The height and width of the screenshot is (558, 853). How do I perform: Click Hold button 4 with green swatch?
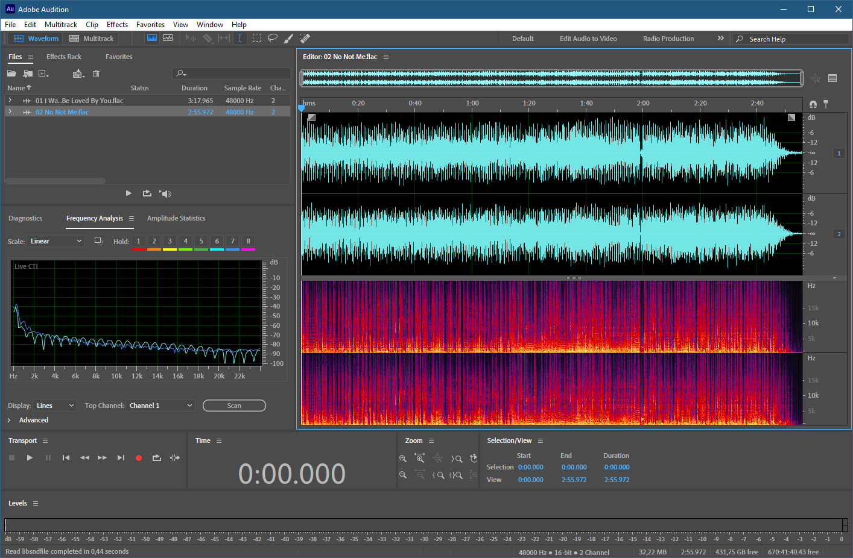click(185, 242)
